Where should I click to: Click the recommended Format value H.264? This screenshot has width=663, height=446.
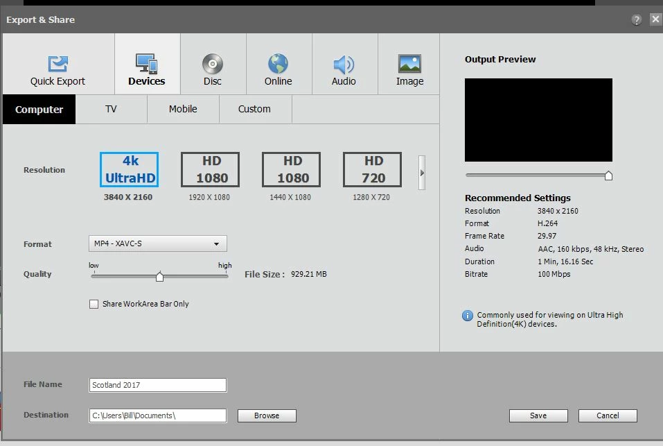(547, 223)
